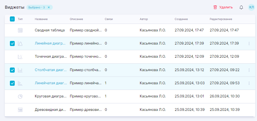Click the notification bell icon

[x=241, y=7]
